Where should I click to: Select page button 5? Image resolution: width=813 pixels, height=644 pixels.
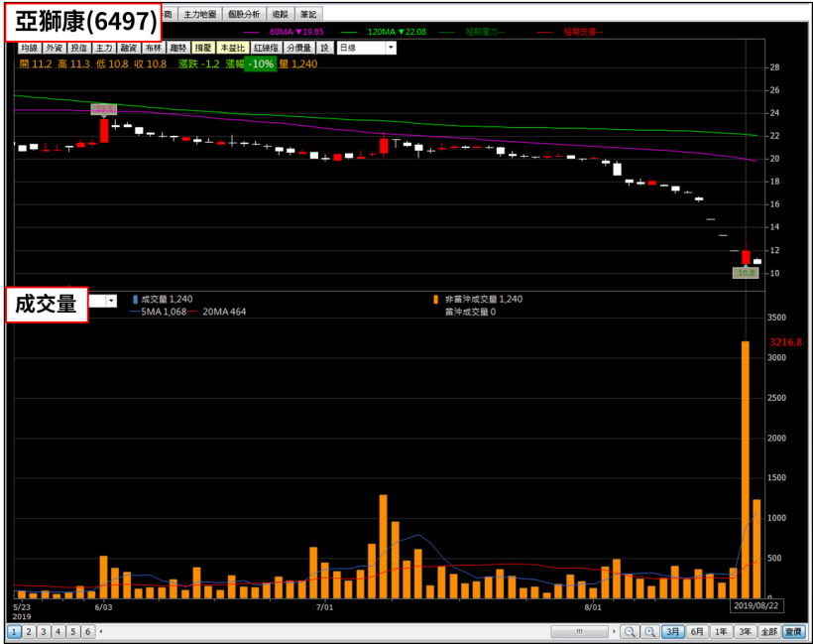point(73,631)
